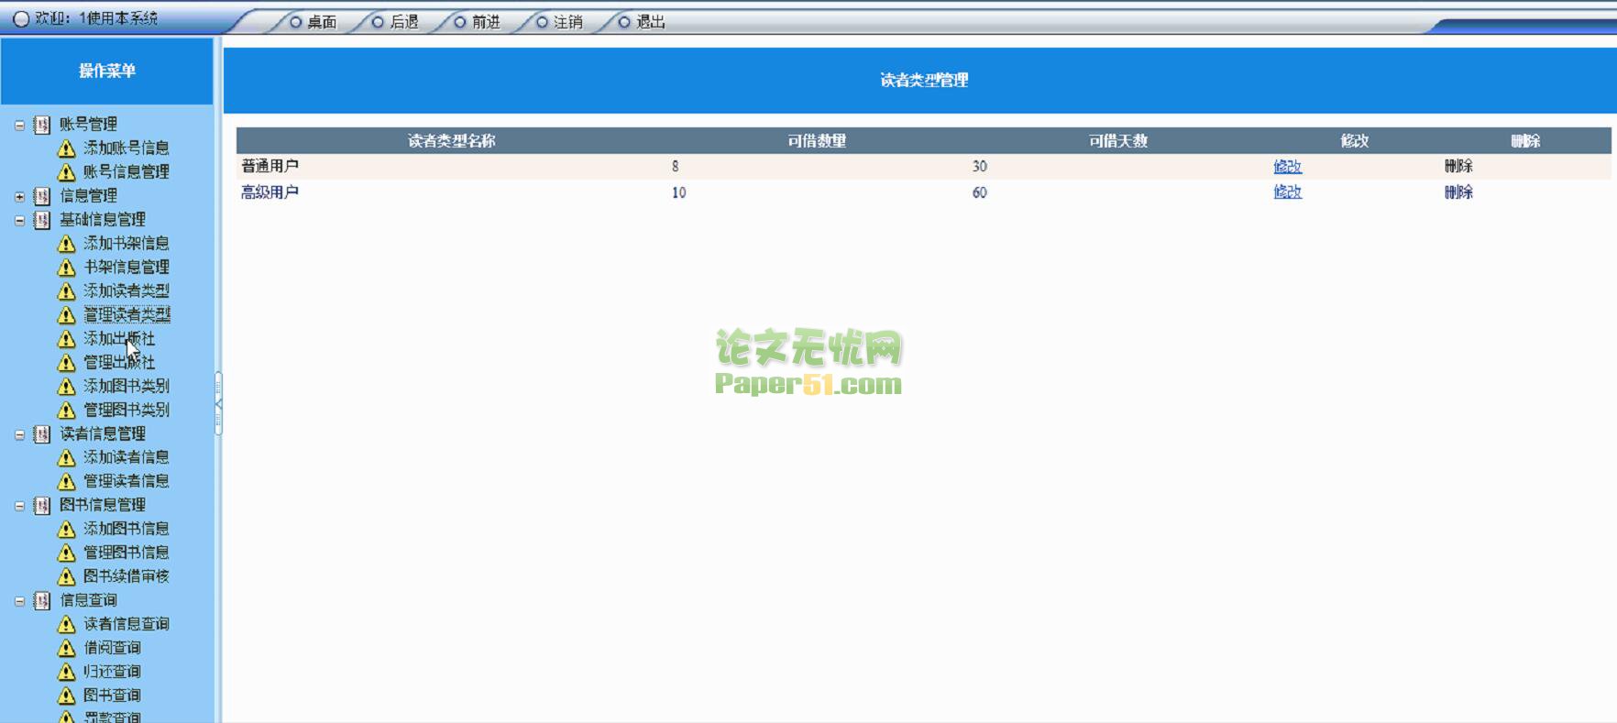Image resolution: width=1617 pixels, height=723 pixels.
Task: Go to 管理图书类别
Action: [126, 410]
